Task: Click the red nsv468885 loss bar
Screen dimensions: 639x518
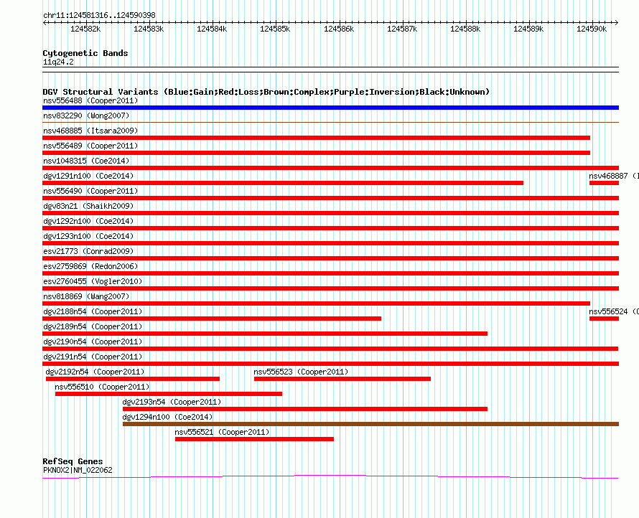Action: pos(316,138)
